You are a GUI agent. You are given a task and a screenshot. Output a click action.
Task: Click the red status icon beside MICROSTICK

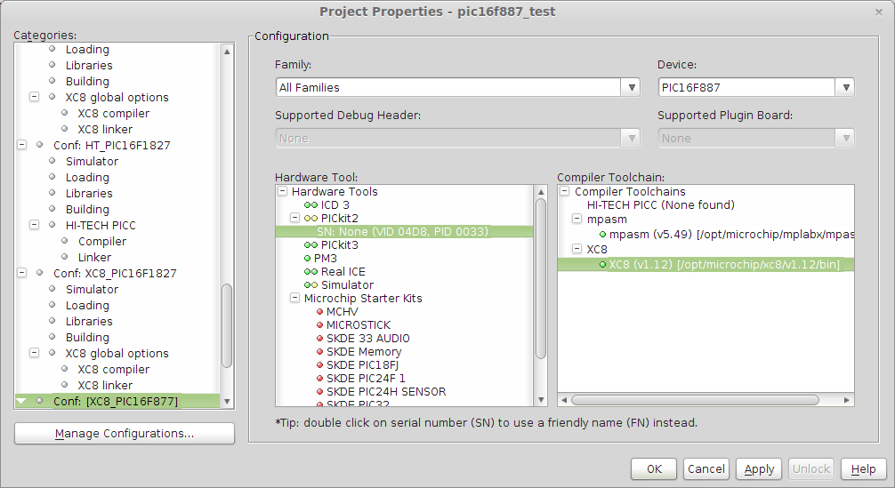(319, 325)
